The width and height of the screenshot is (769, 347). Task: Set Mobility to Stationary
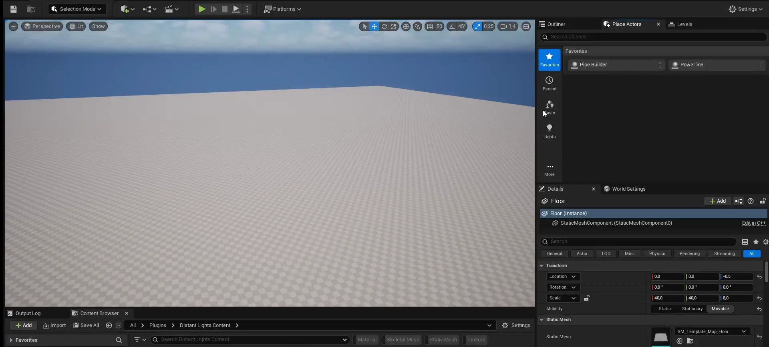tap(692, 309)
